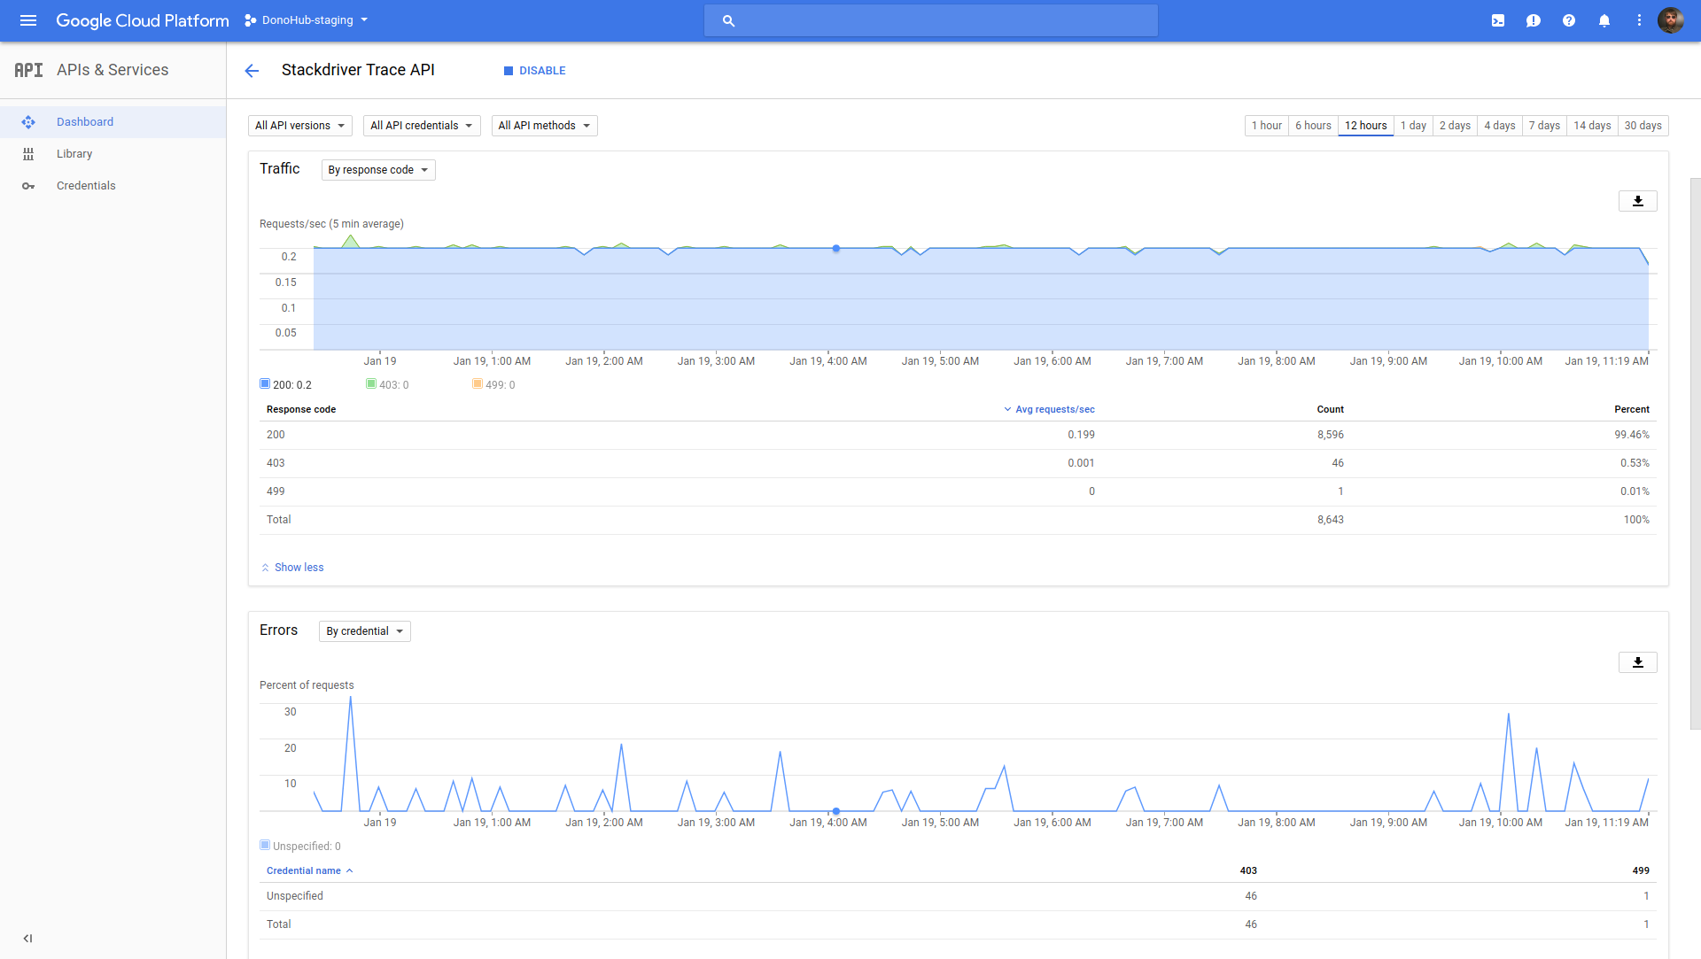The height and width of the screenshot is (959, 1701).
Task: Open Library in the sidebar
Action: click(x=74, y=154)
